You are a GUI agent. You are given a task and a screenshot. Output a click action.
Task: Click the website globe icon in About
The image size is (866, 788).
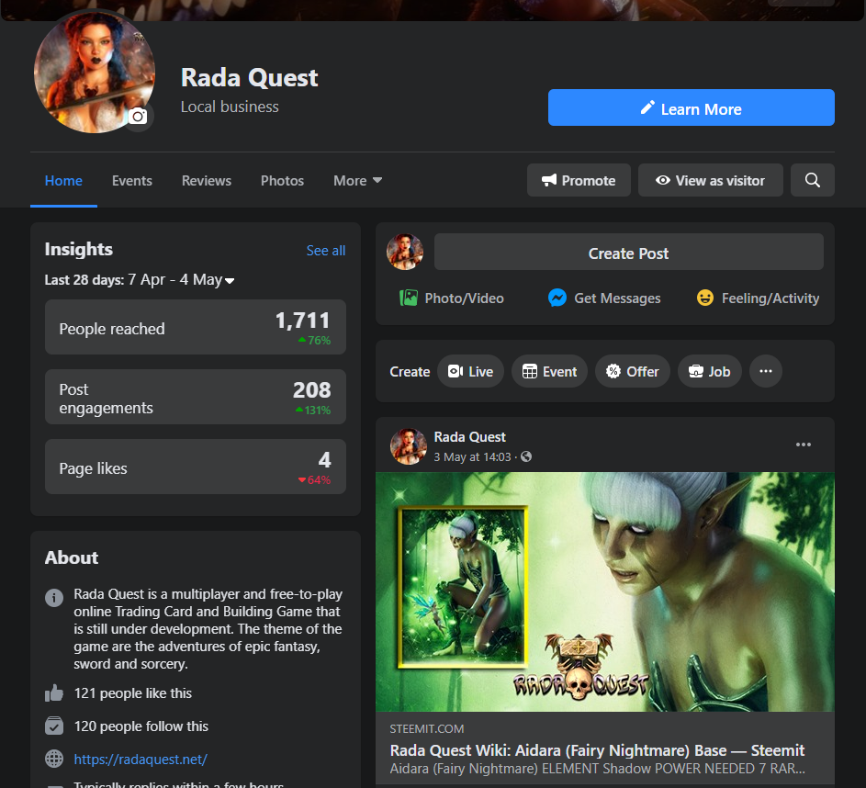click(x=54, y=759)
